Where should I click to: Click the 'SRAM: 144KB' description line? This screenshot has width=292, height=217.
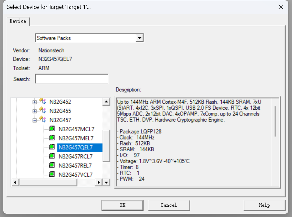coord(135,149)
